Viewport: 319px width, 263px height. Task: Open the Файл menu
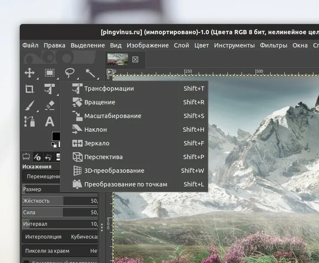(x=30, y=45)
